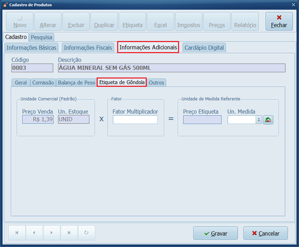Click the Descrição field with product name

pos(171,68)
